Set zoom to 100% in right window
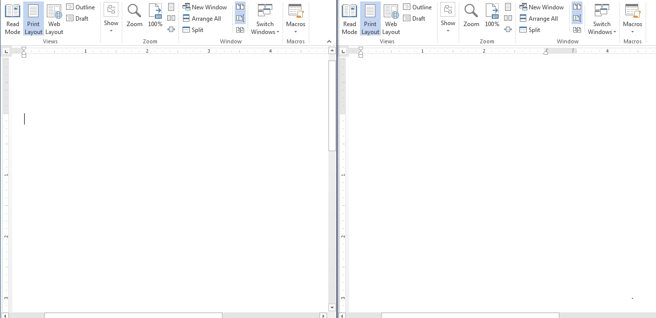This screenshot has width=656, height=318. tap(492, 16)
